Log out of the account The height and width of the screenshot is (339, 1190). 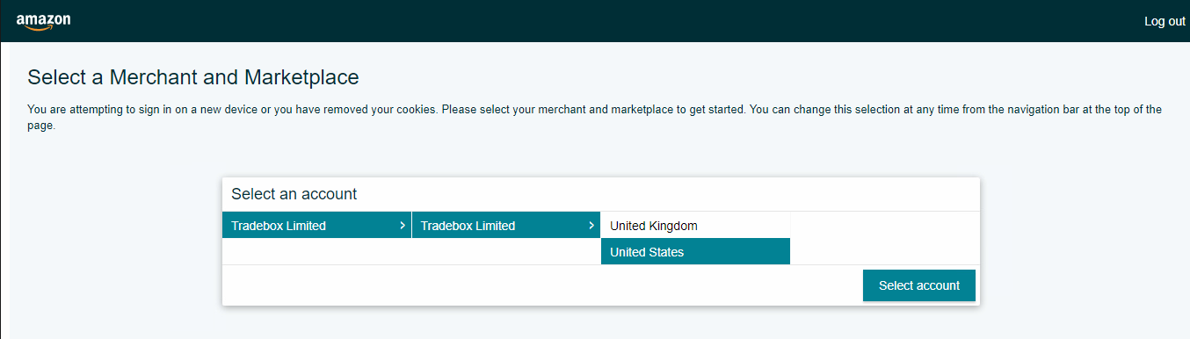click(1165, 21)
